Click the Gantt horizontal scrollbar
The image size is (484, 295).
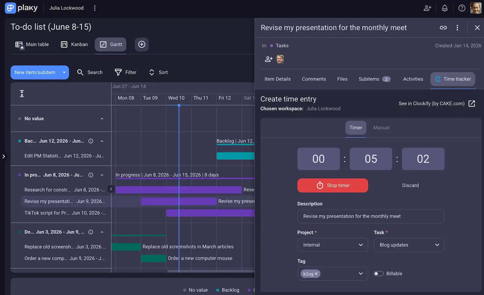pyautogui.click(x=211, y=271)
